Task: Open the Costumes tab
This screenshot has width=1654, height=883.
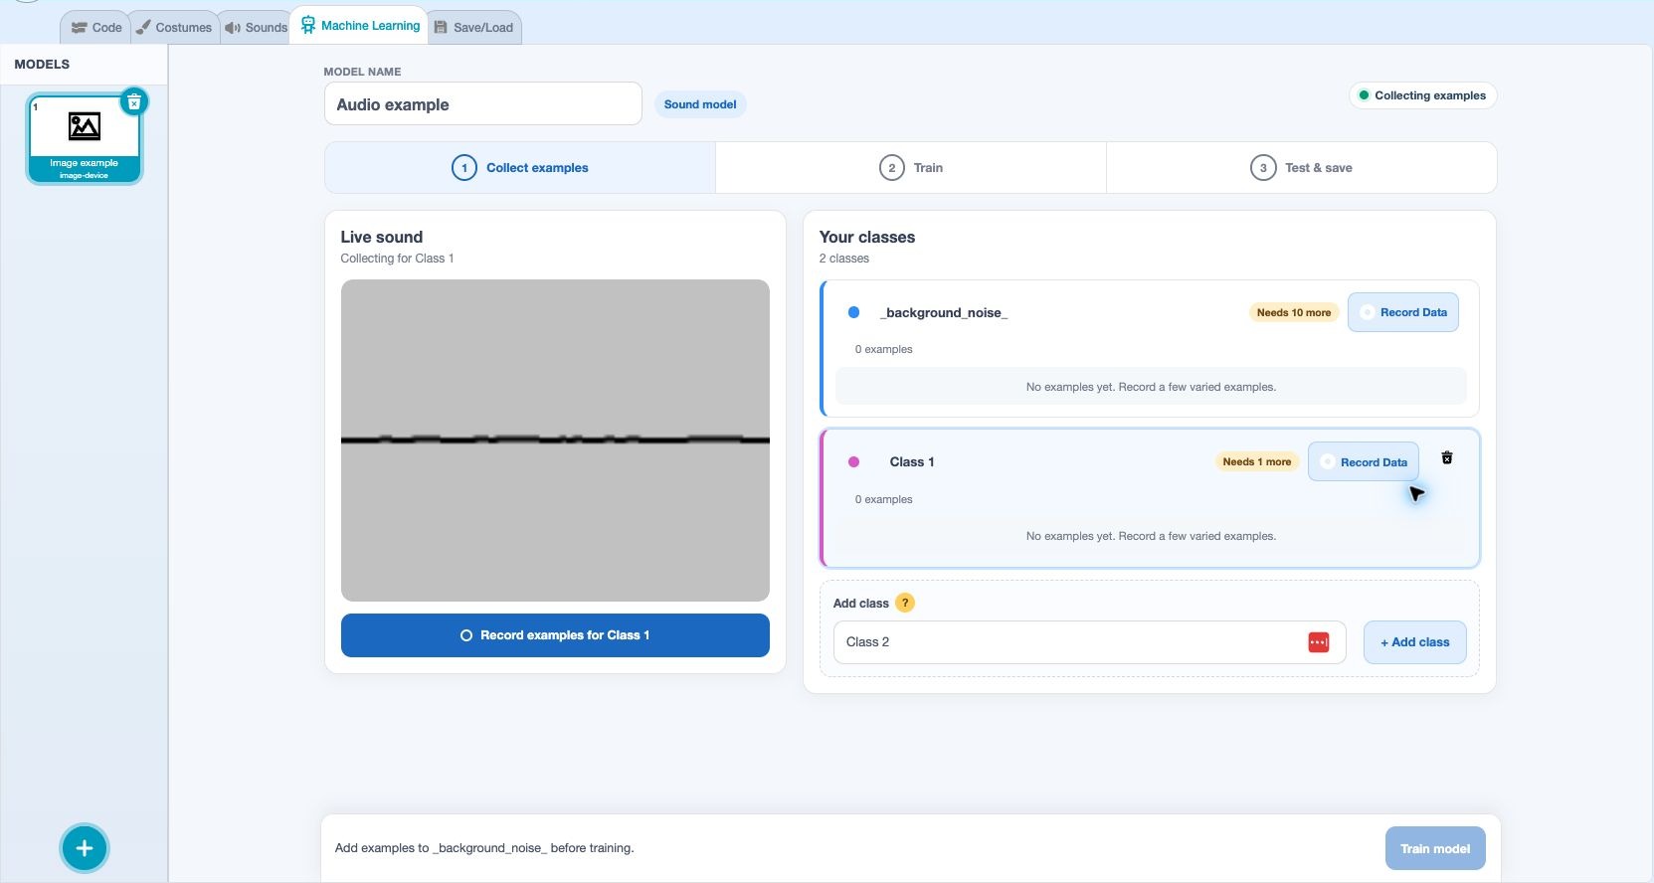Action: click(174, 28)
